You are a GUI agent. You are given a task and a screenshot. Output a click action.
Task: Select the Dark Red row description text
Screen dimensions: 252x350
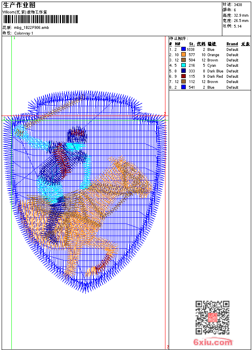click(215, 77)
